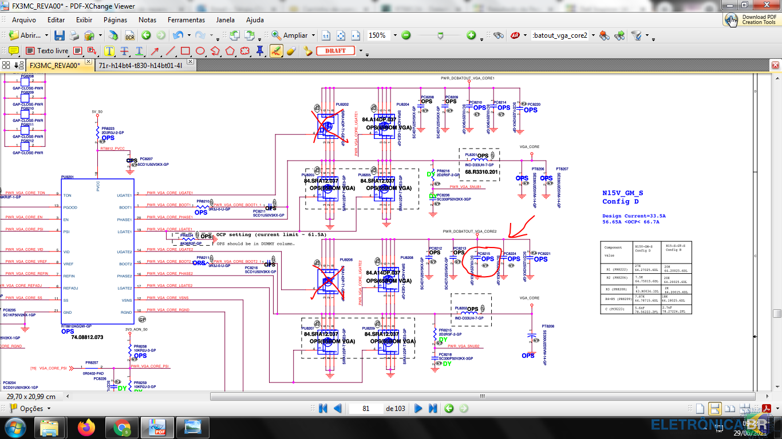Open the stamp selection dropdown
The width and height of the screenshot is (782, 439).
coord(361,51)
